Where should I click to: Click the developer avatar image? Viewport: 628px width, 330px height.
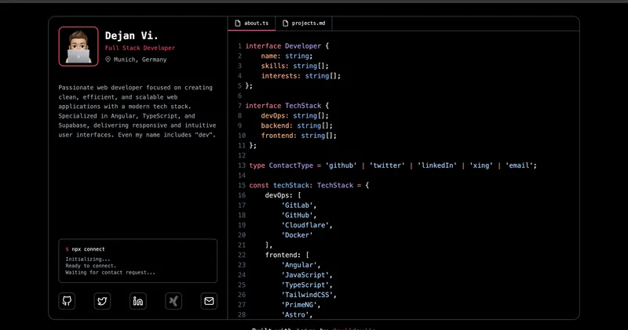[78, 46]
